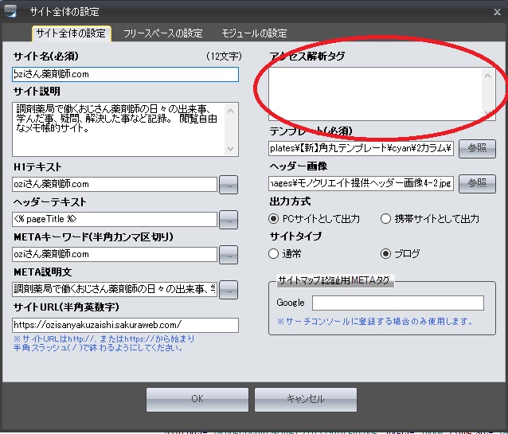
Task: Click the ellipsis button beside METAキーワード field
Action: point(229,255)
